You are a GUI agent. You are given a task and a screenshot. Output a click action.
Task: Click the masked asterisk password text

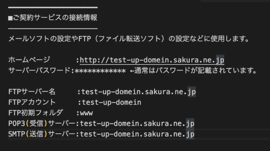point(100,71)
